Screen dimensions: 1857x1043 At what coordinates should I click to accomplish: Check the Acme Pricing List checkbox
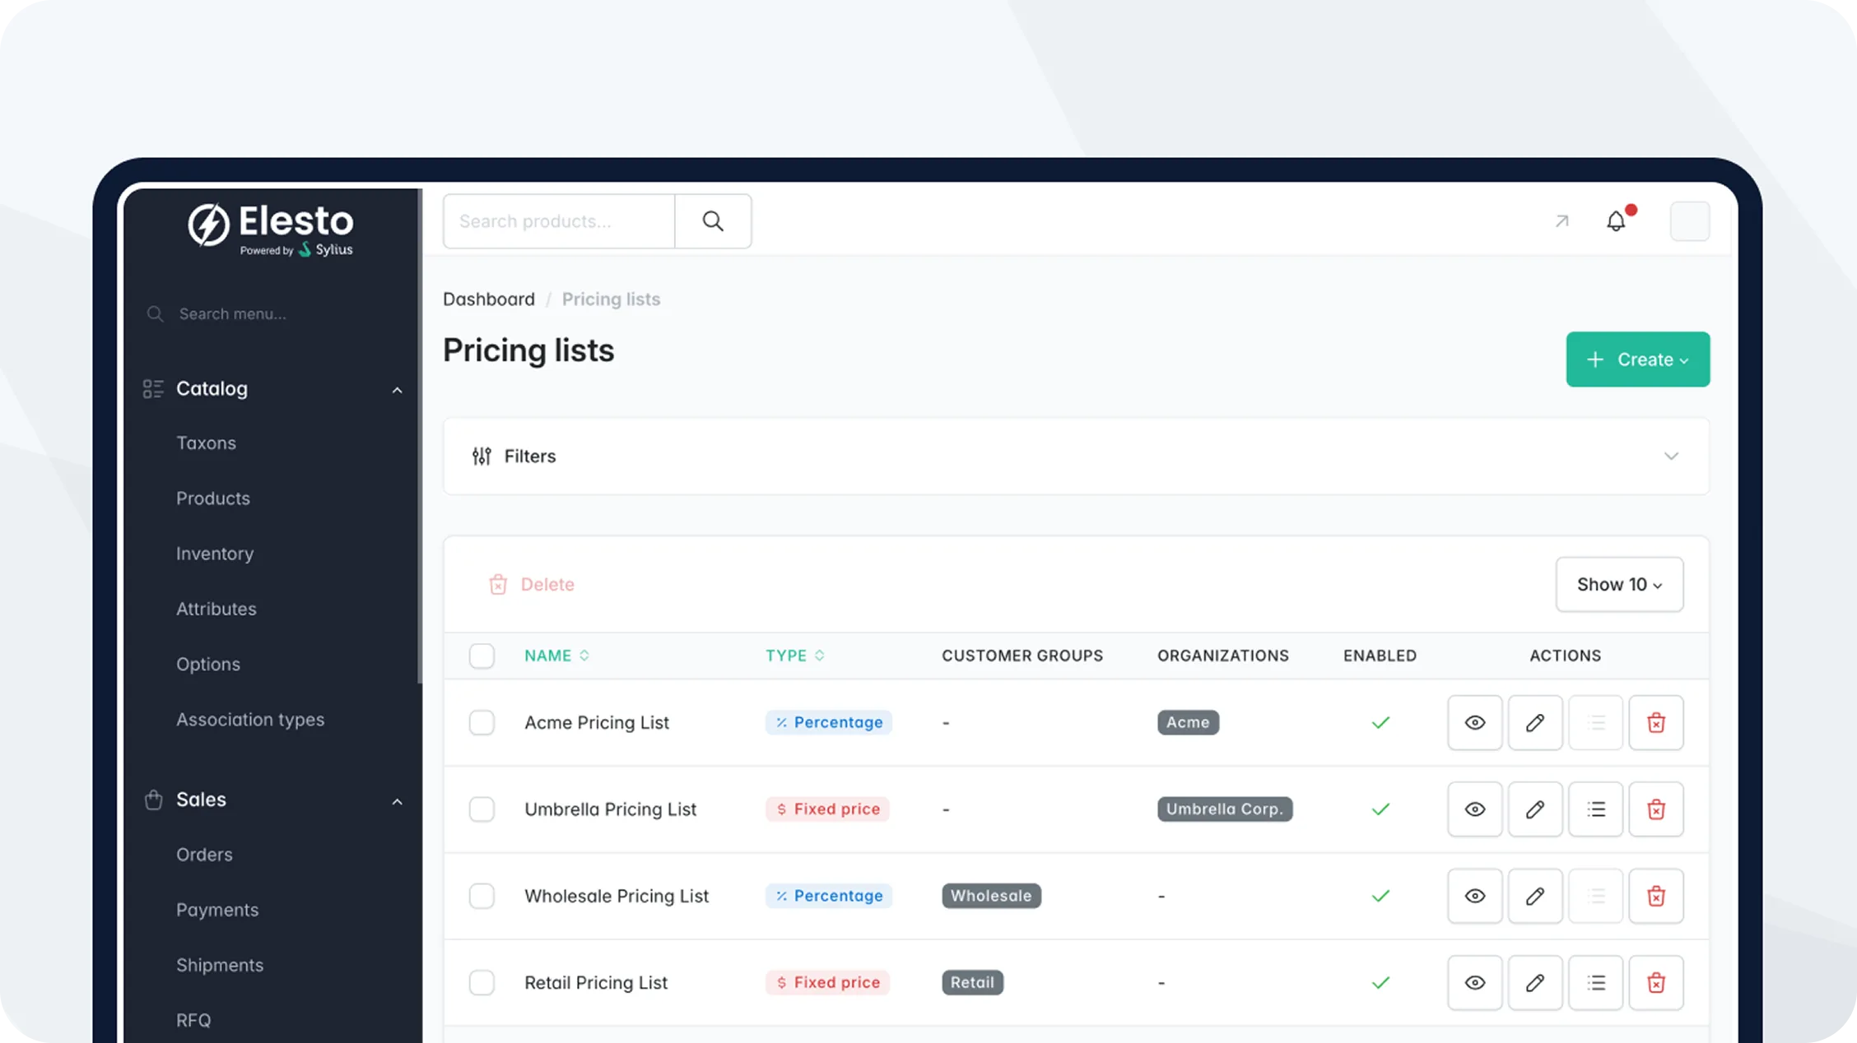tap(482, 722)
